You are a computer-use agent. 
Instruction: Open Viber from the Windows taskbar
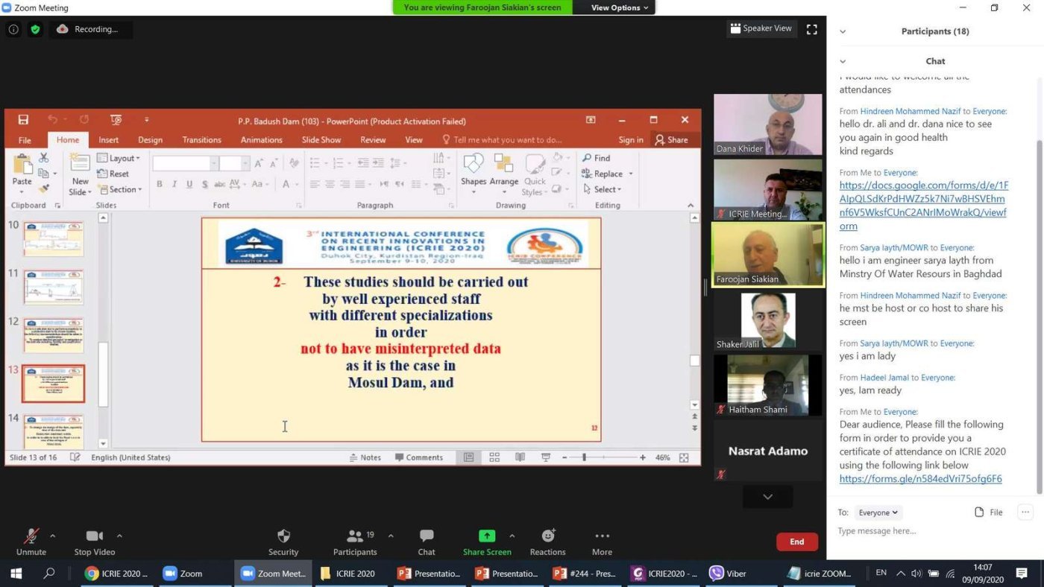(727, 574)
